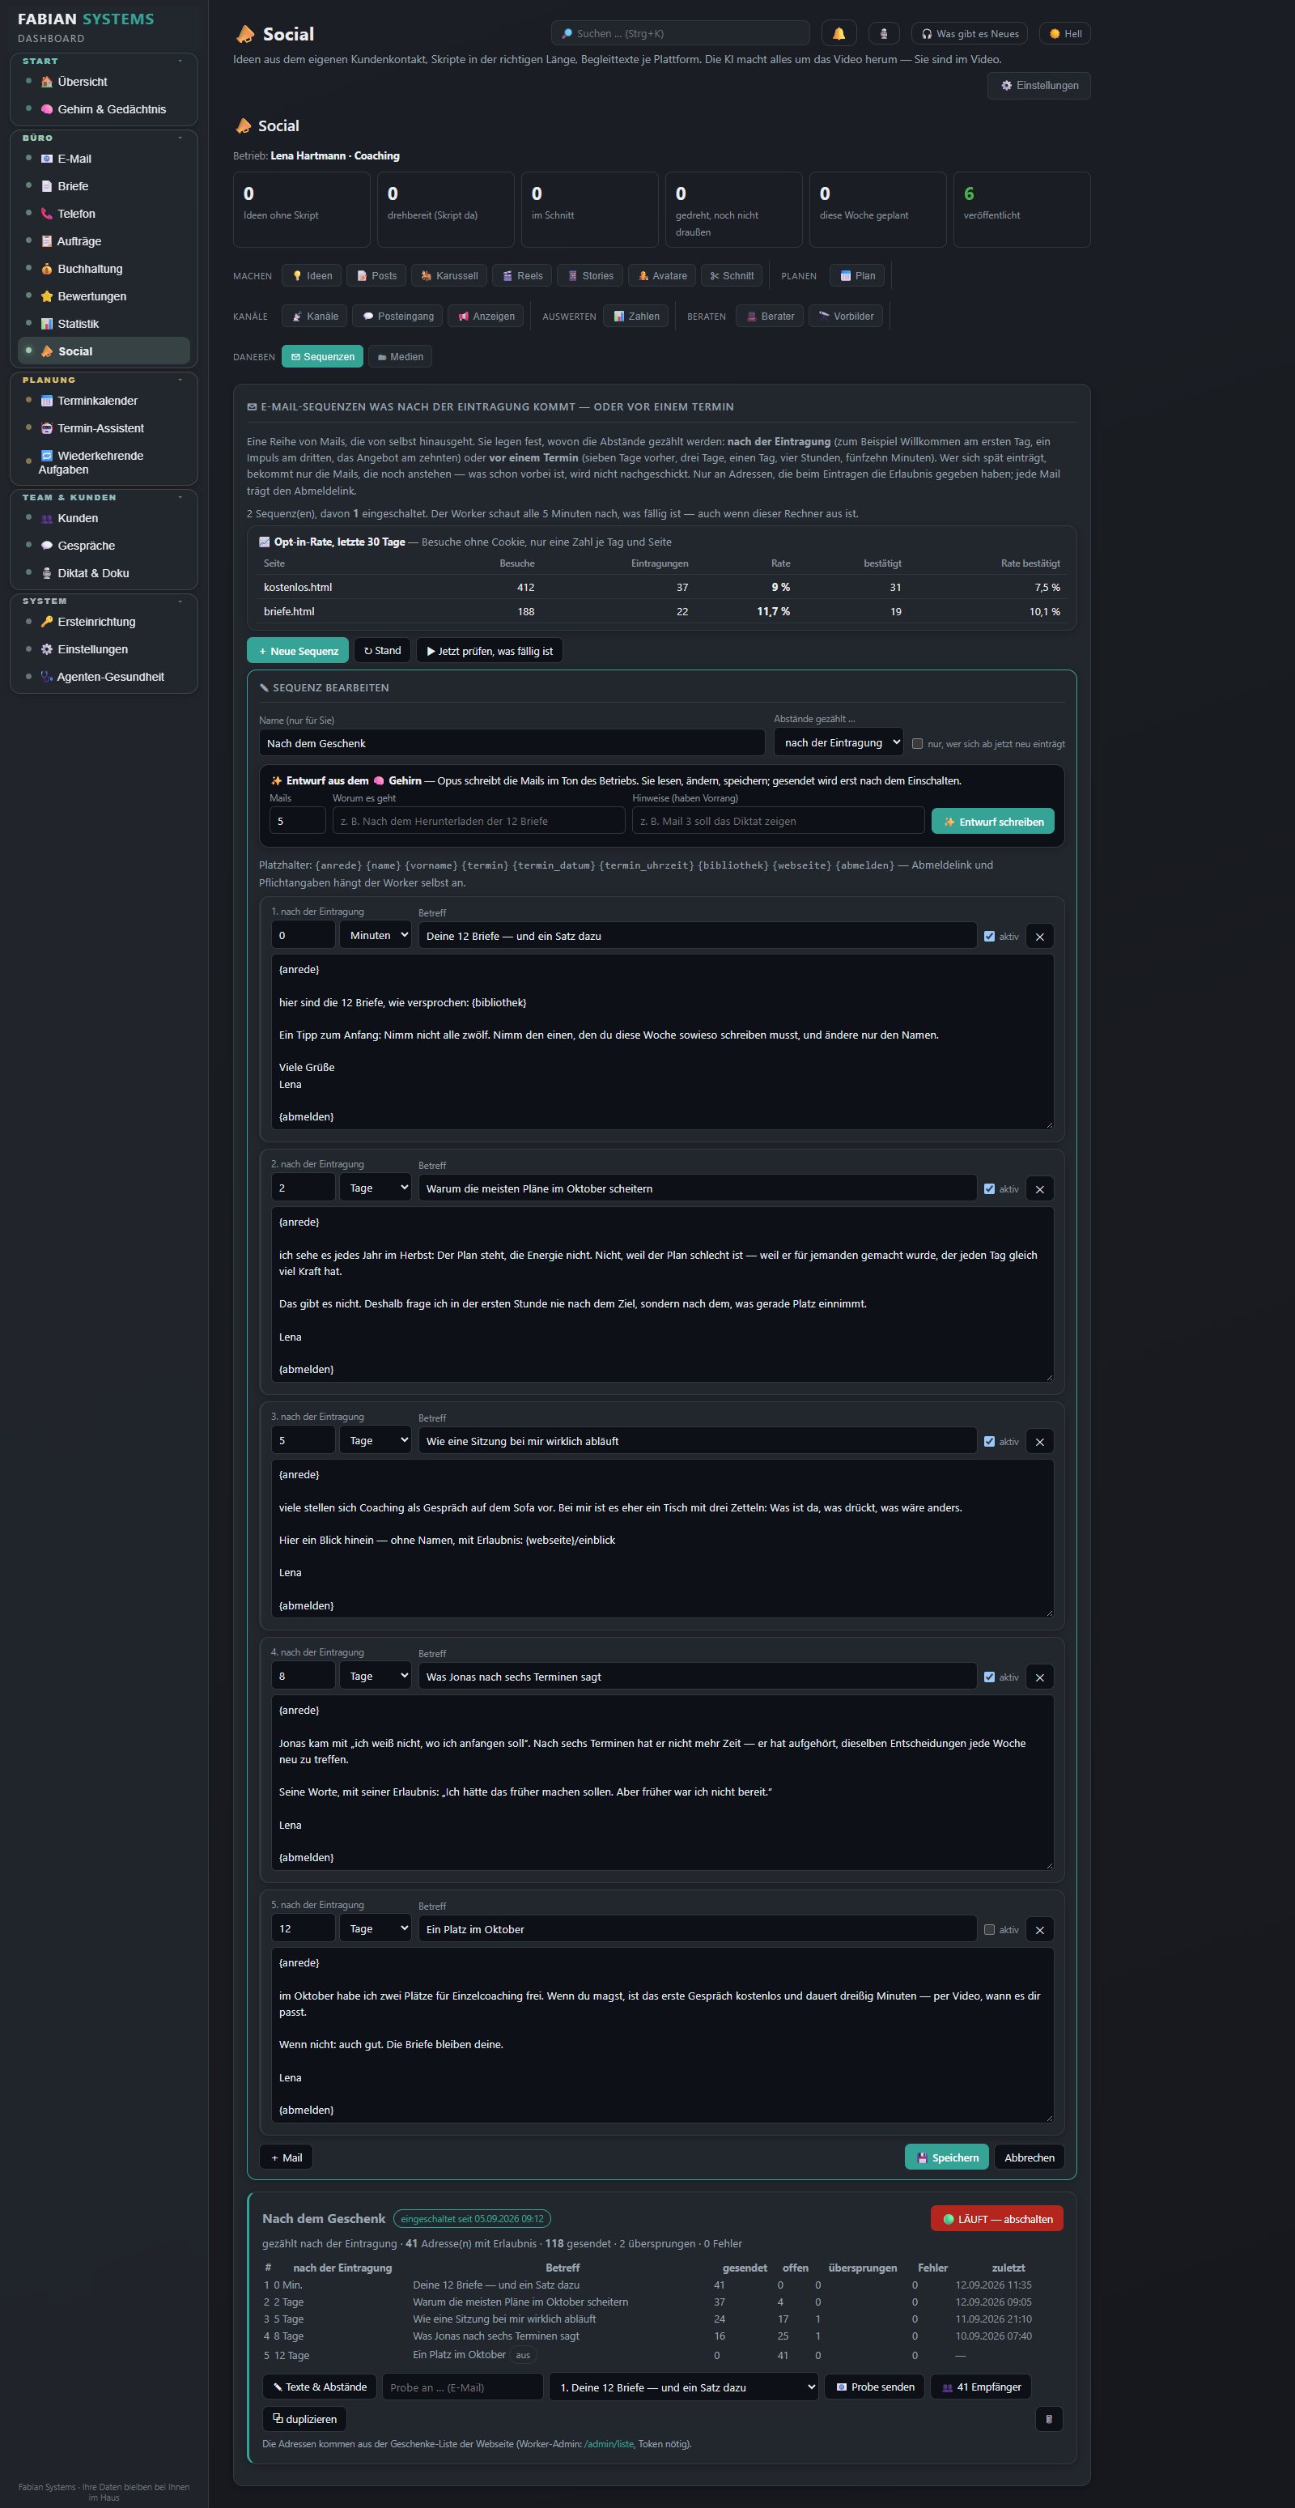
Task: Open the Tage unit dropdown for mail 3
Action: point(375,1440)
